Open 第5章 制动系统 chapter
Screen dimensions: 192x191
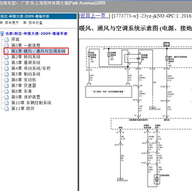tap(26, 74)
